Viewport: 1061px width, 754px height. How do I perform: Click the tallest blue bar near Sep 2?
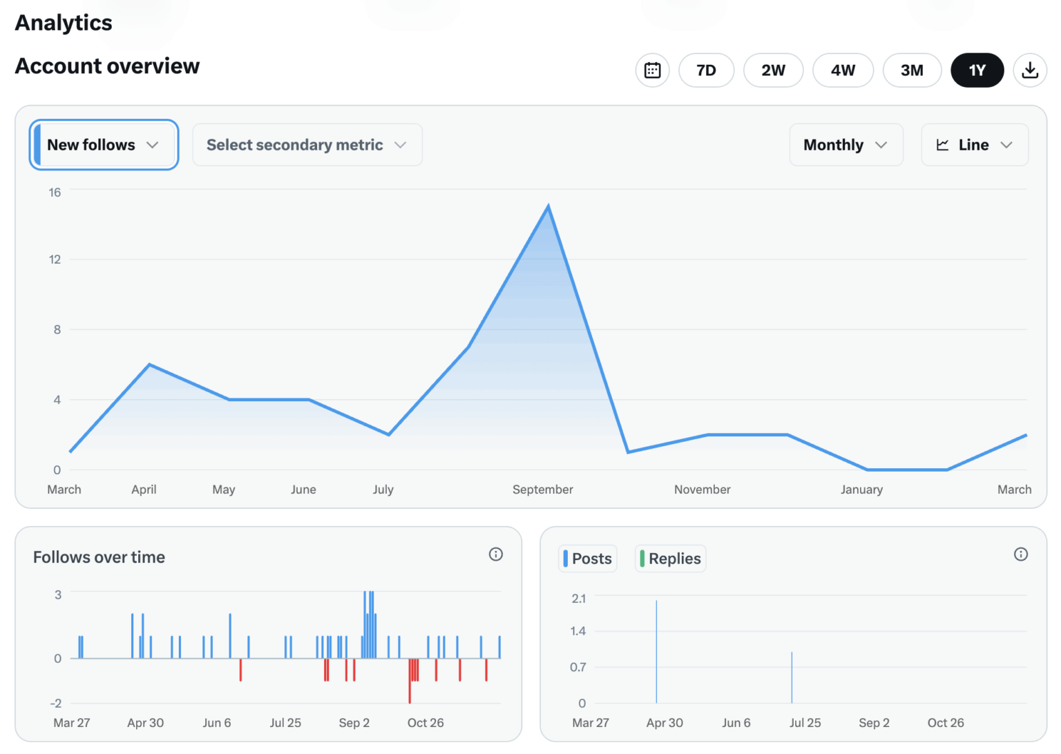click(366, 615)
